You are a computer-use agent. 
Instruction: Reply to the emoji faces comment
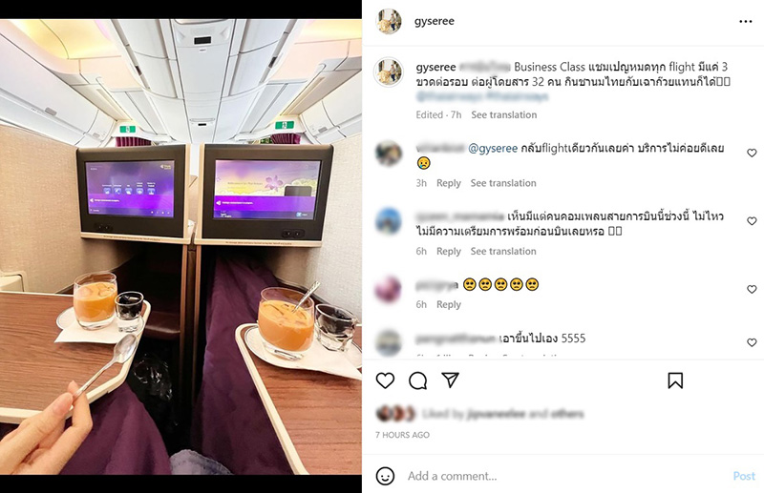coord(449,304)
